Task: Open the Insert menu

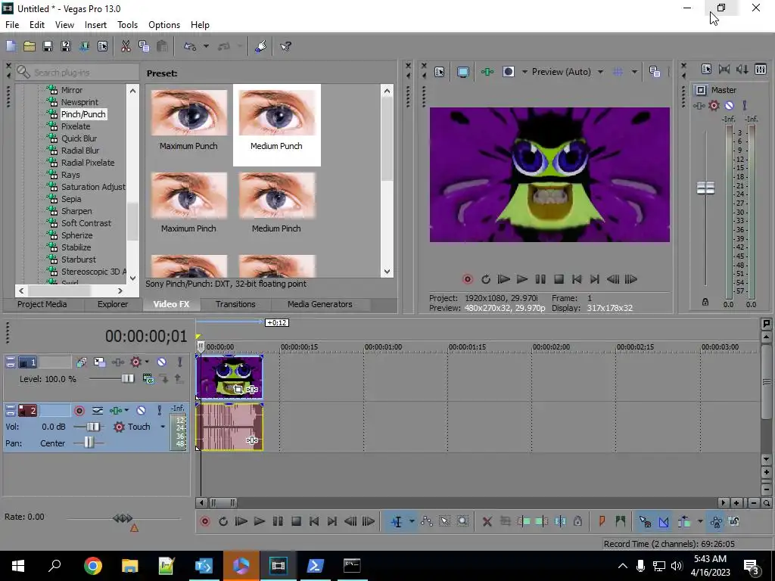Action: pyautogui.click(x=95, y=25)
